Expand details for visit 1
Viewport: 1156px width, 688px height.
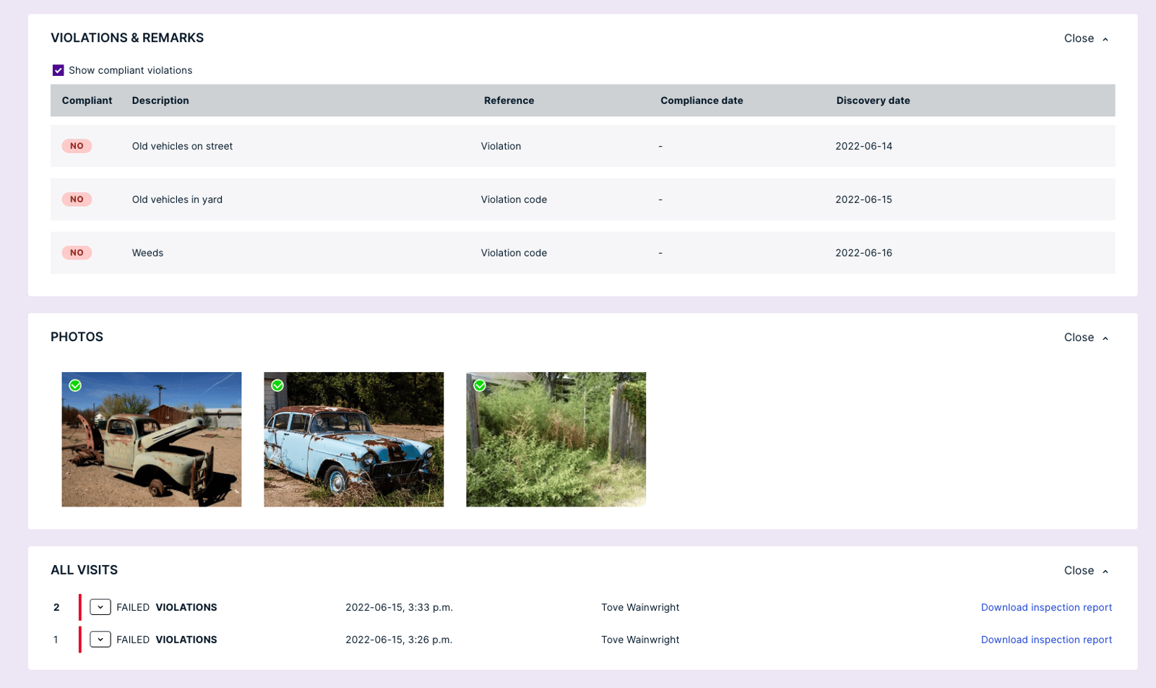coord(100,640)
